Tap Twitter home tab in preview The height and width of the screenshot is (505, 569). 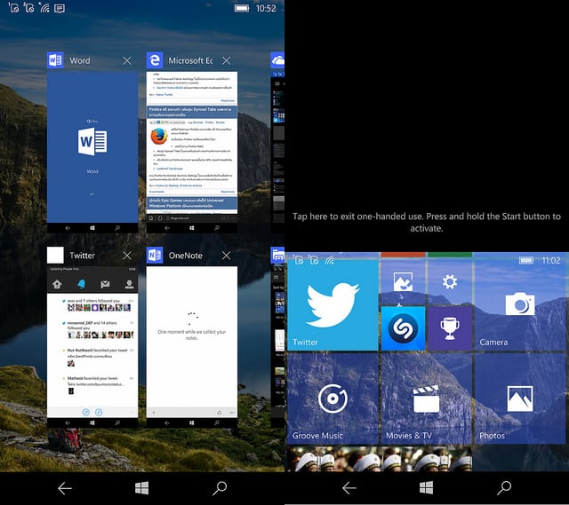[57, 284]
